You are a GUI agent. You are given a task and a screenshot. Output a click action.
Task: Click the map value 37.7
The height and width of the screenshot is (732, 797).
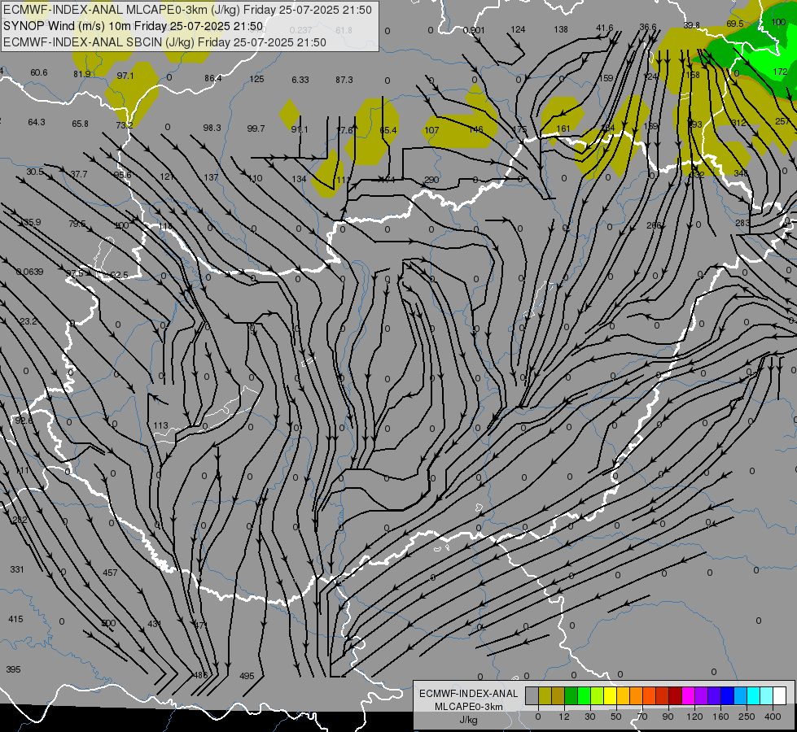[79, 174]
